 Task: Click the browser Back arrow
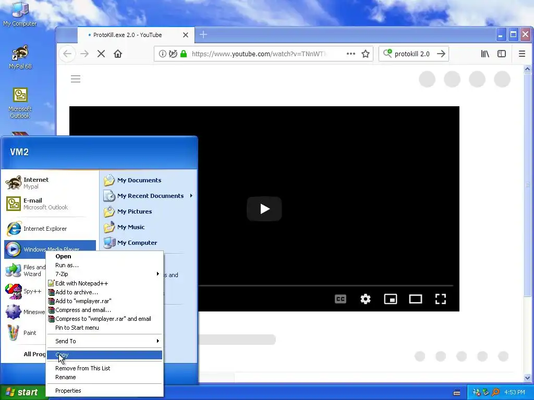(x=67, y=54)
